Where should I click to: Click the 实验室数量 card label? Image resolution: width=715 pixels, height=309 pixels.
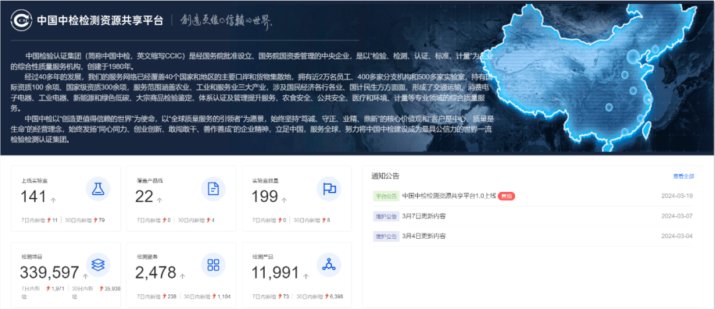[265, 181]
